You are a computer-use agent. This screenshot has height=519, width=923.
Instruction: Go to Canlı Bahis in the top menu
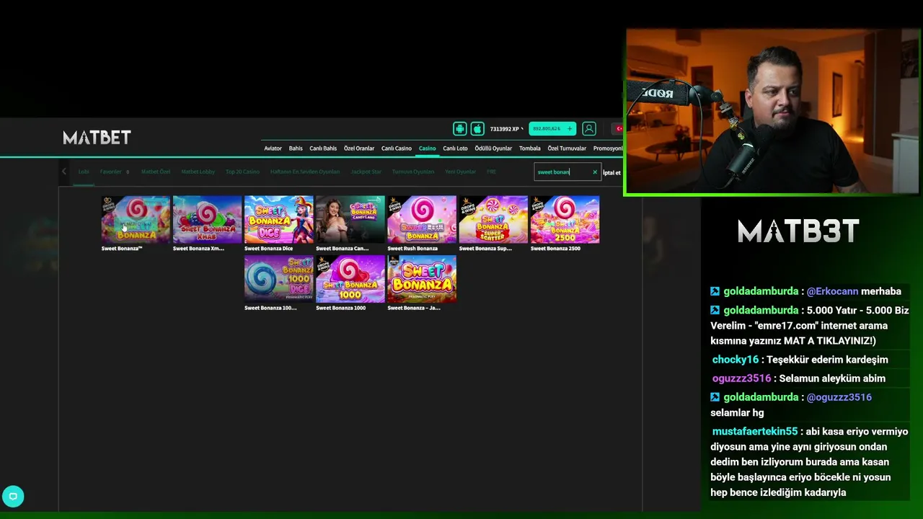(x=323, y=148)
